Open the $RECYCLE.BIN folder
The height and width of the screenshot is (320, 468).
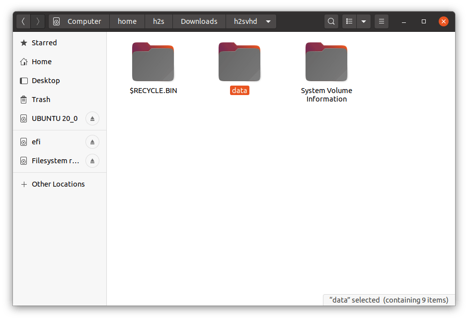(153, 62)
